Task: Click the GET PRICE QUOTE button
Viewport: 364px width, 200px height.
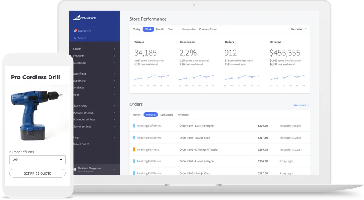Action: pyautogui.click(x=37, y=173)
